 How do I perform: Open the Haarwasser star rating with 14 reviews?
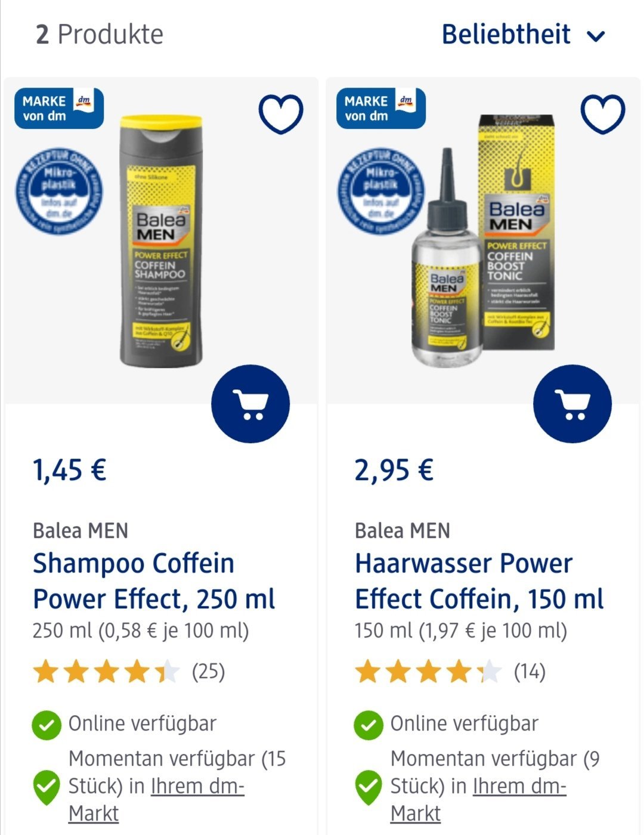[450, 672]
